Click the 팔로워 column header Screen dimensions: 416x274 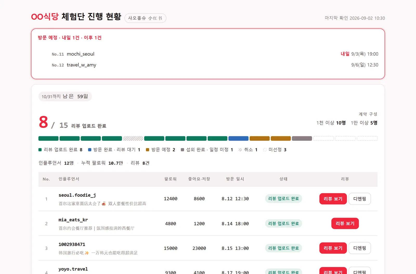tap(171, 179)
